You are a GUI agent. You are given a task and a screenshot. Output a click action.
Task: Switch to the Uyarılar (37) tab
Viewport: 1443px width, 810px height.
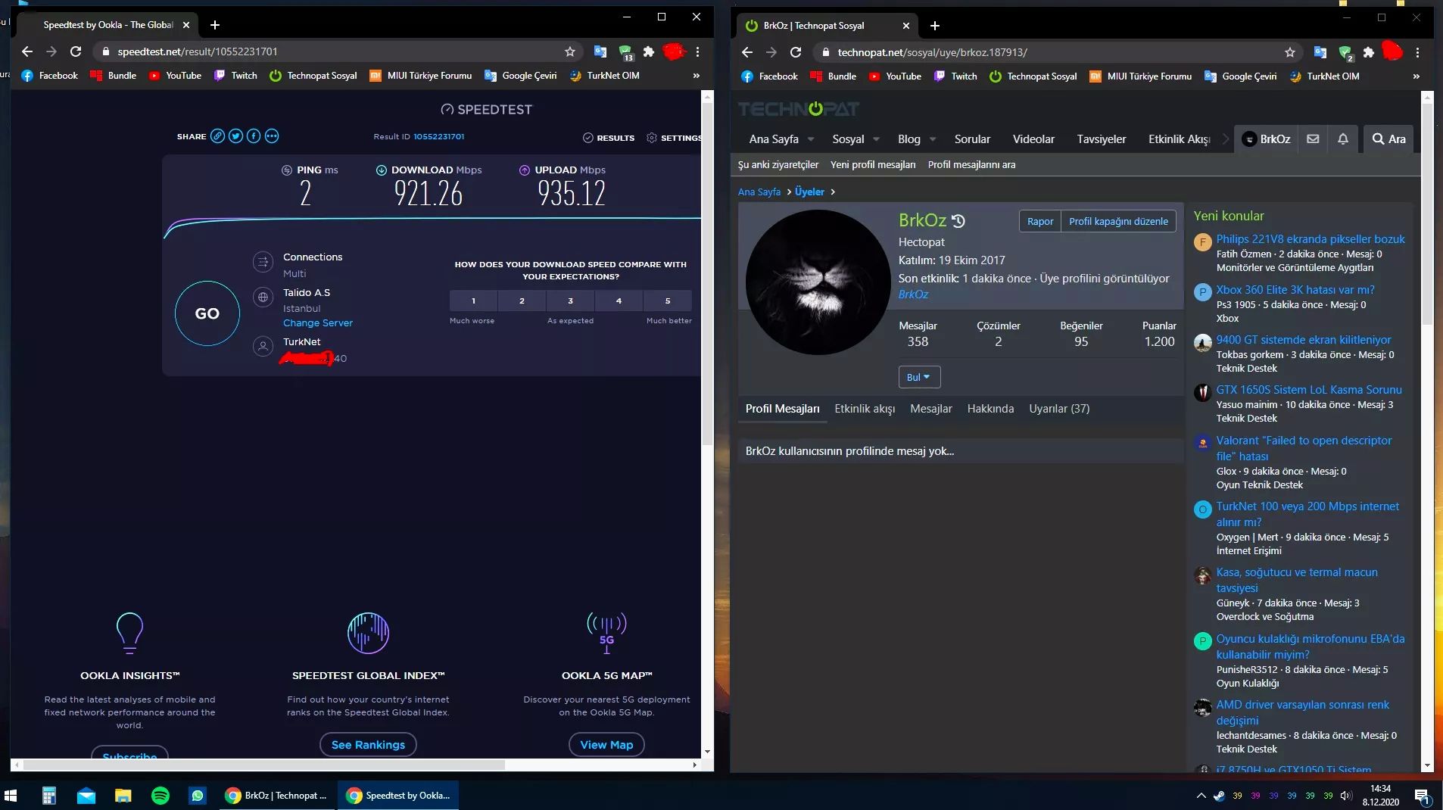point(1059,409)
